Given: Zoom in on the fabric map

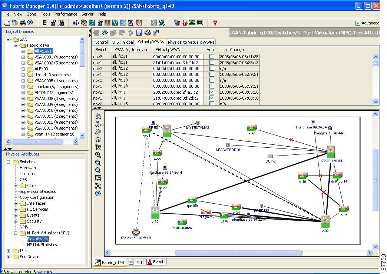Looking at the screenshot, I should point(98,155).
